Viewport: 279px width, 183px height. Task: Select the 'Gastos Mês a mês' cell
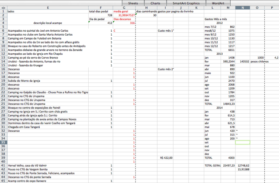216,19
